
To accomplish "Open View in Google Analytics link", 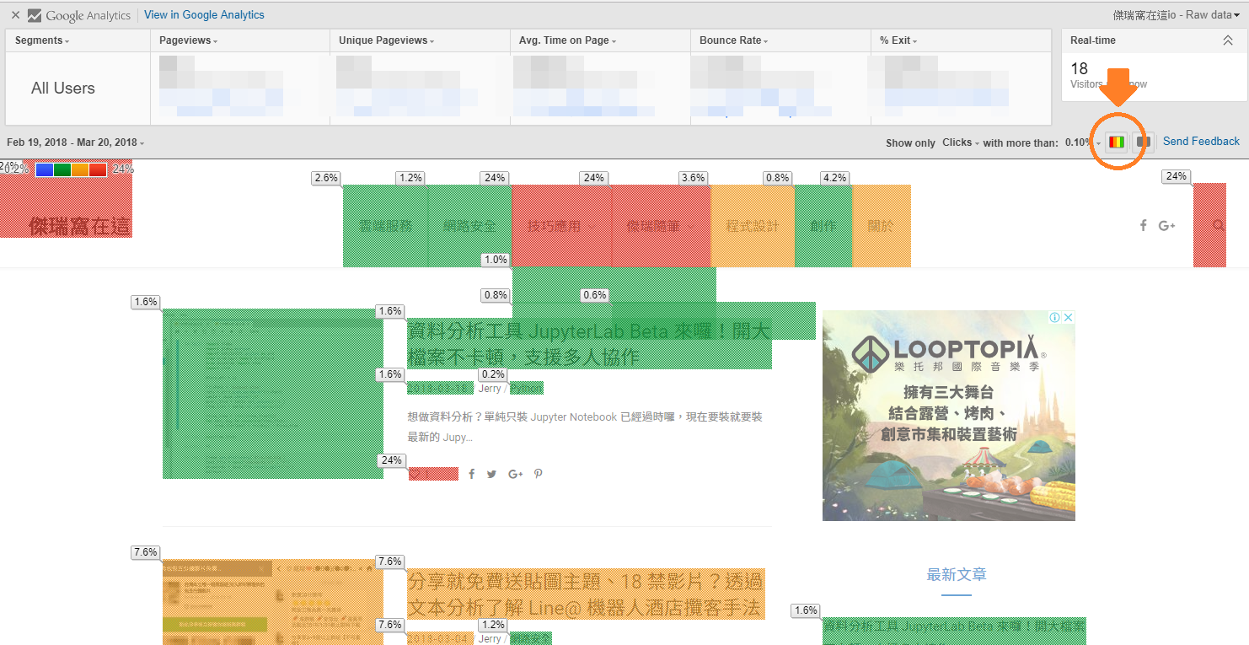I will coord(204,15).
